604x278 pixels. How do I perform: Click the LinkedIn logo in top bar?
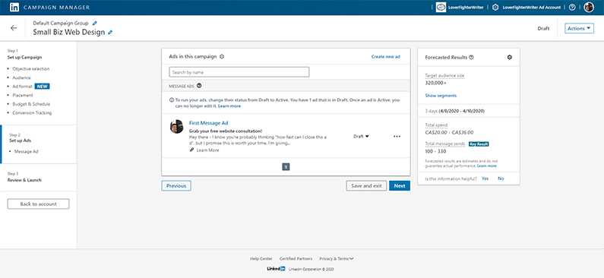point(14,8)
